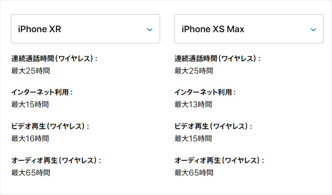Open the iPhone XS Max model dropdown
332x195 pixels.
[249, 29]
